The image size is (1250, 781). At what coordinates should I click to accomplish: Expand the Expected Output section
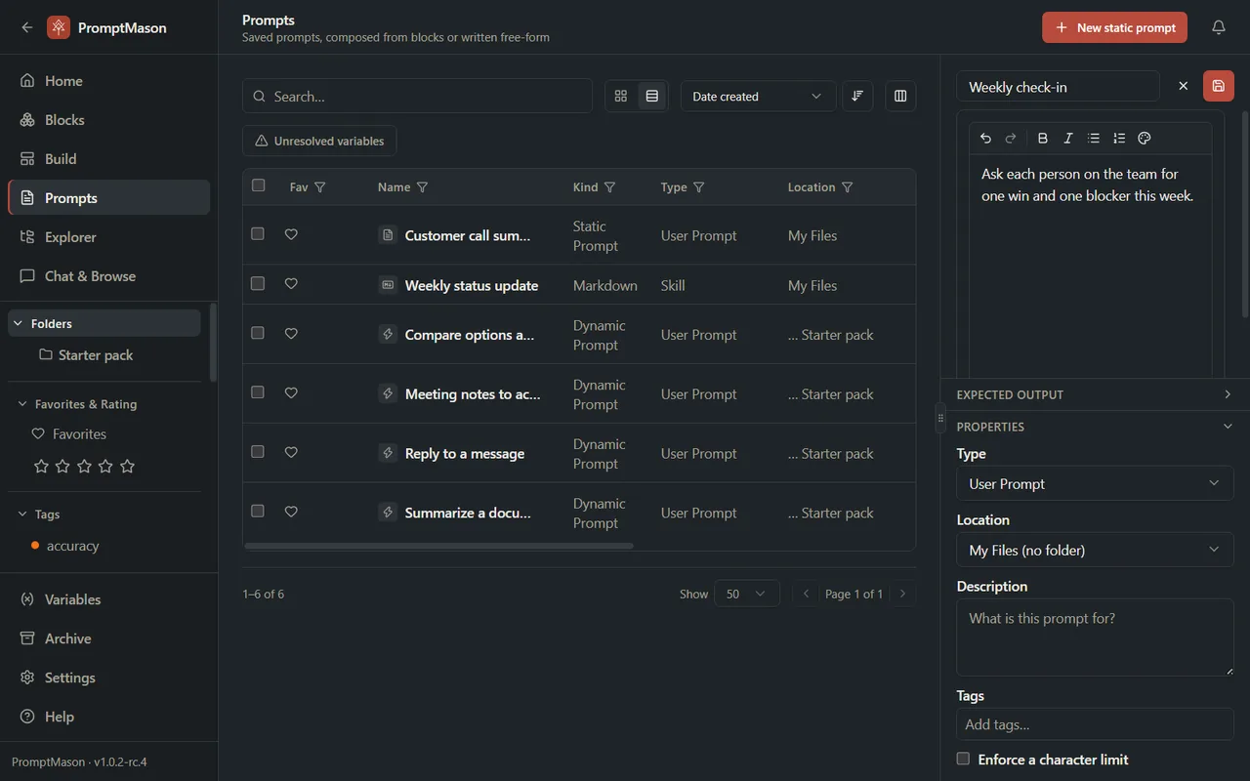[x=1095, y=394]
